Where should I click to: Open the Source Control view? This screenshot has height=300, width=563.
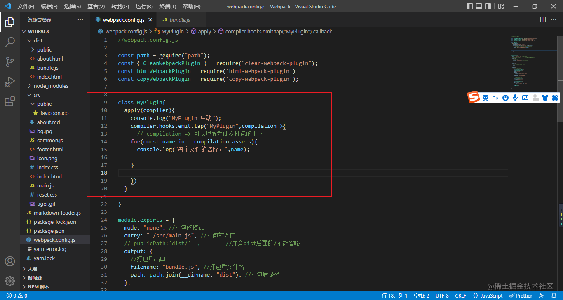(10, 61)
